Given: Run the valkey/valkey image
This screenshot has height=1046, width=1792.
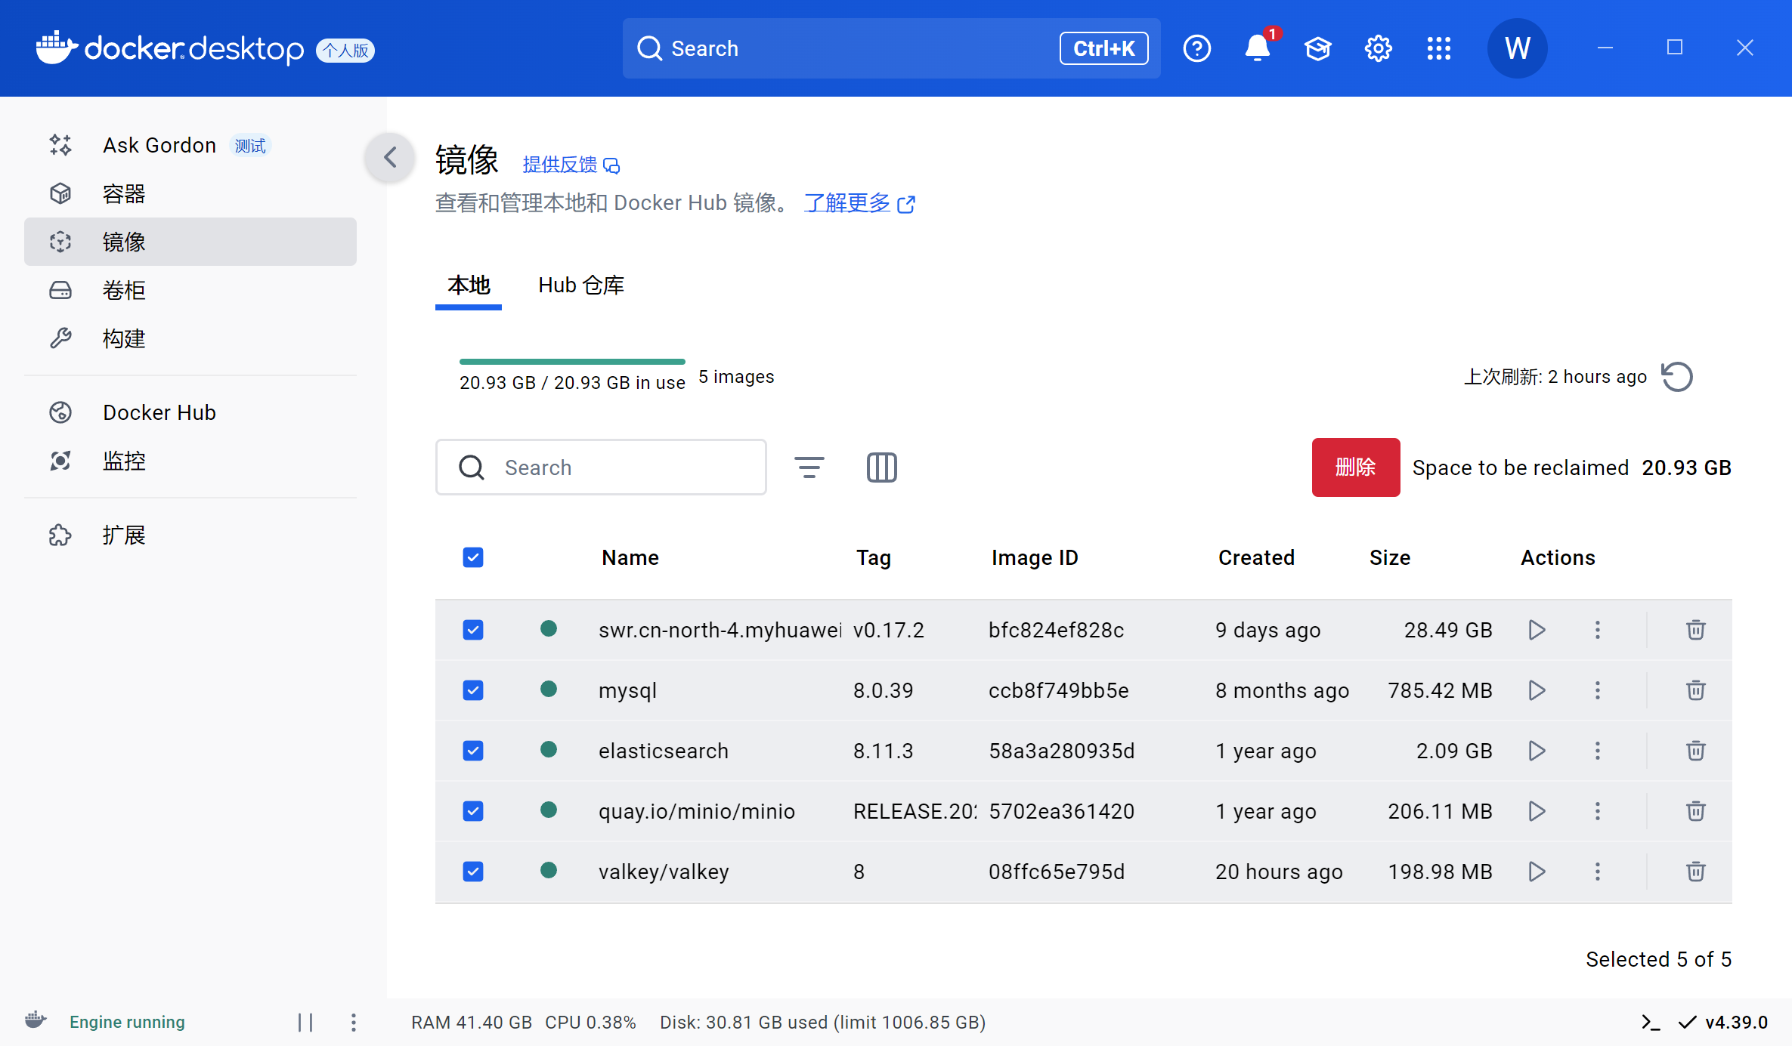Looking at the screenshot, I should [x=1537, y=872].
